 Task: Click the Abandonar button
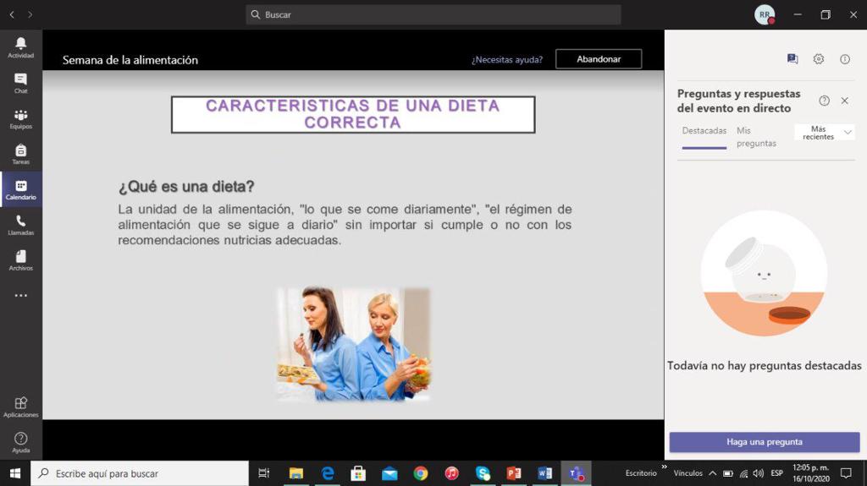click(x=599, y=59)
